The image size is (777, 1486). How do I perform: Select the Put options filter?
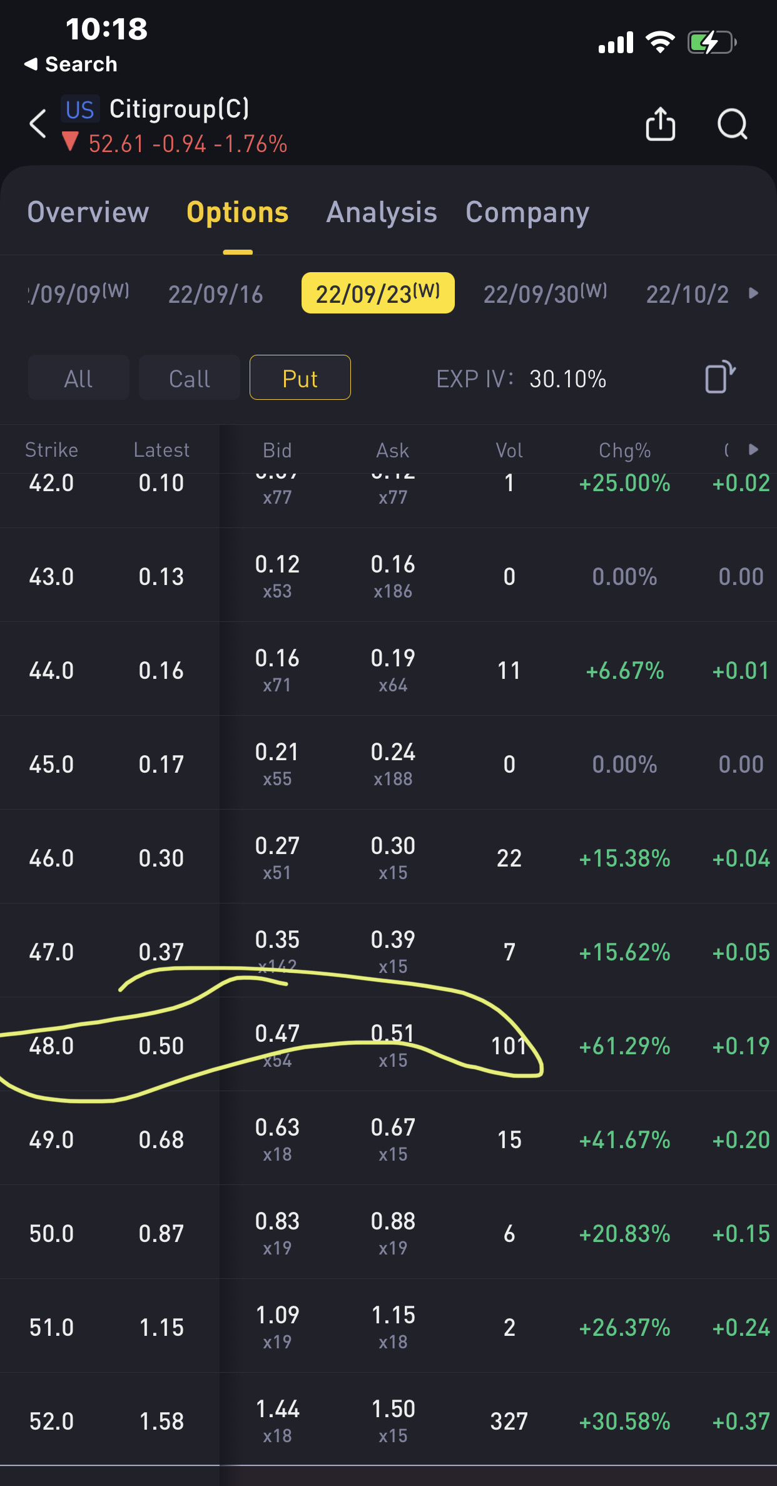[300, 378]
